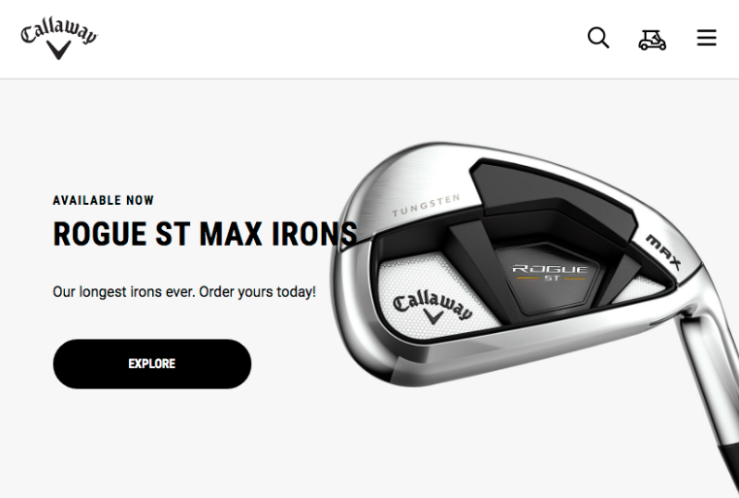Click the TUNGSTEN engraving on the club
739x498 pixels.
click(x=426, y=206)
